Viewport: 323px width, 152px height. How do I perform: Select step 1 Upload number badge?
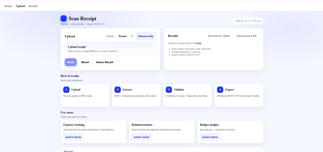click(67, 90)
